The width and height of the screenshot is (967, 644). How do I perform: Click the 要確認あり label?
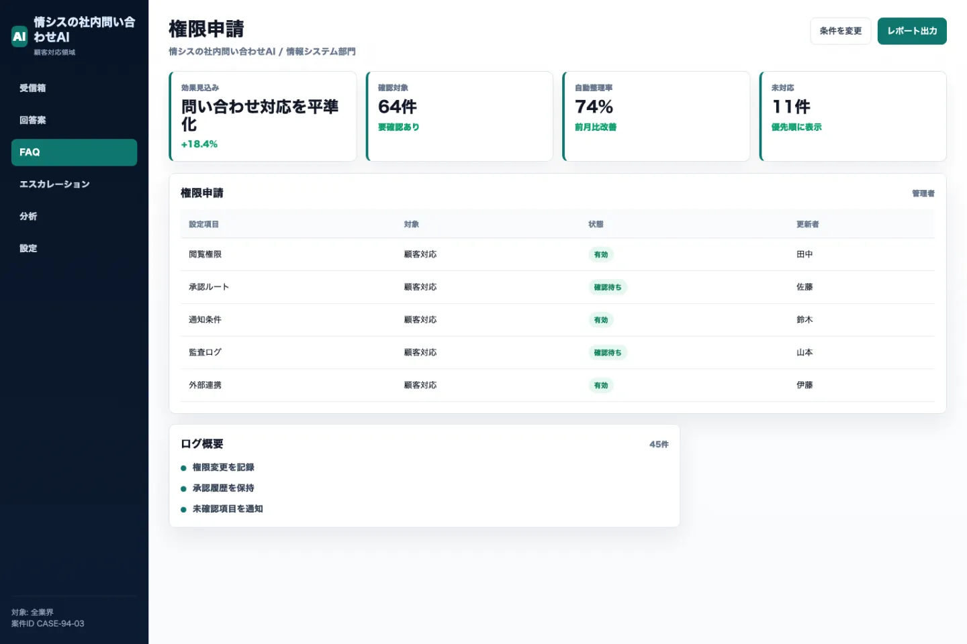tap(399, 127)
